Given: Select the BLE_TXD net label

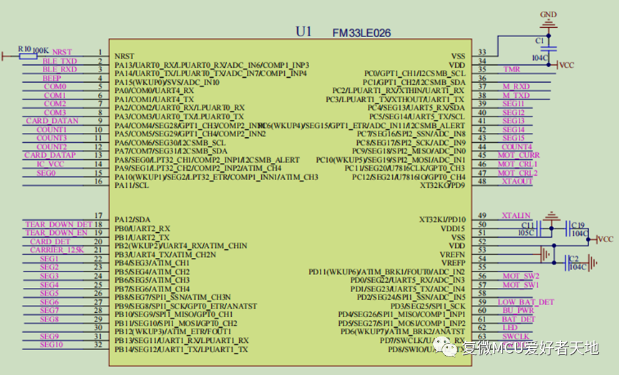Looking at the screenshot, I should point(59,61).
